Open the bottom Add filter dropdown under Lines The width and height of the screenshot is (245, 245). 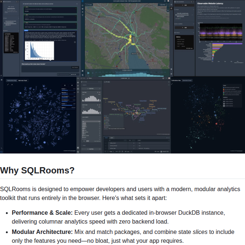pyautogui.click(x=91, y=149)
